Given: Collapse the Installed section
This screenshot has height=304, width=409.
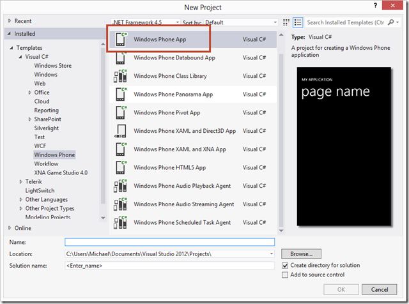Looking at the screenshot, I should pos(9,34).
